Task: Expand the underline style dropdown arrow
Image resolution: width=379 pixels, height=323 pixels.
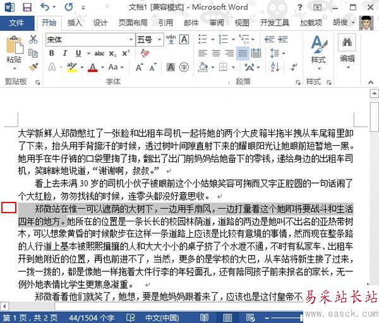Action: point(88,54)
